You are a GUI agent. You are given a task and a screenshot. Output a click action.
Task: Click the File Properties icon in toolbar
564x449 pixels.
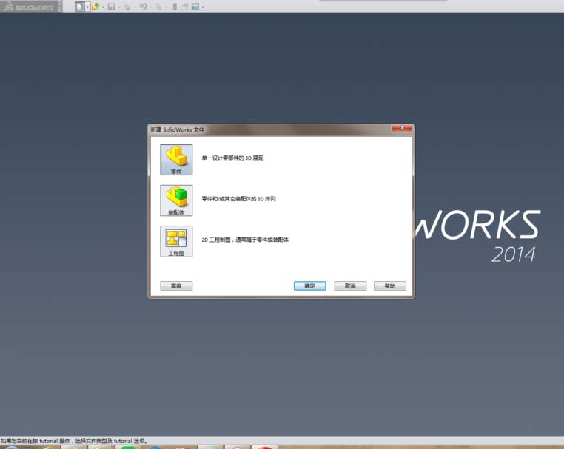(185, 7)
